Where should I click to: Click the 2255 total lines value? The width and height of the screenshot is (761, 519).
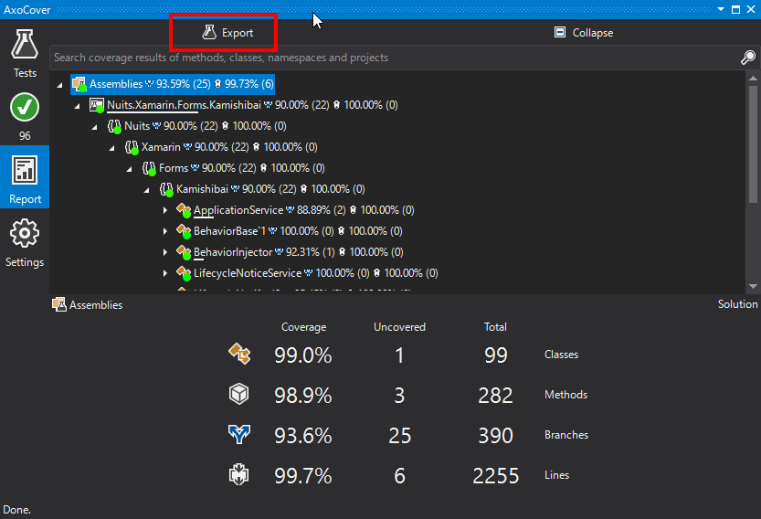495,476
